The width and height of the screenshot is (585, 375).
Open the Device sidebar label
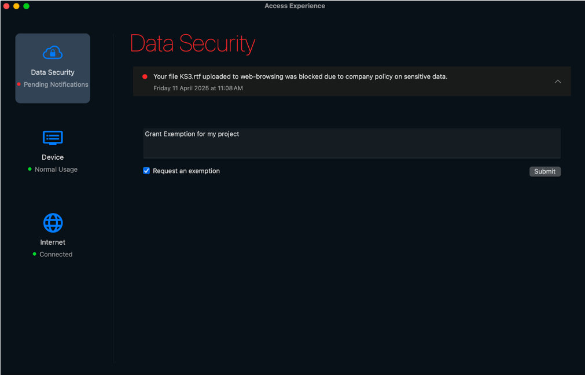coord(53,157)
